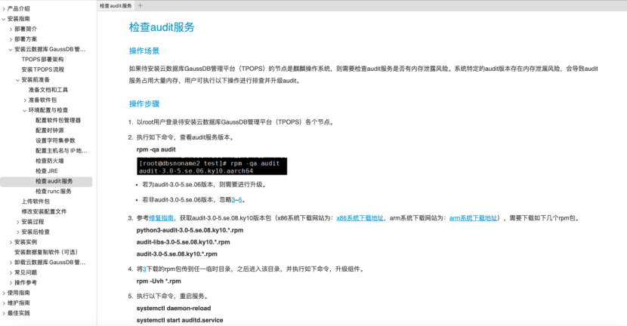Viewport: 627px width, 326px height.
Task: Open 修改安装配置文件 page
Action: [44, 212]
